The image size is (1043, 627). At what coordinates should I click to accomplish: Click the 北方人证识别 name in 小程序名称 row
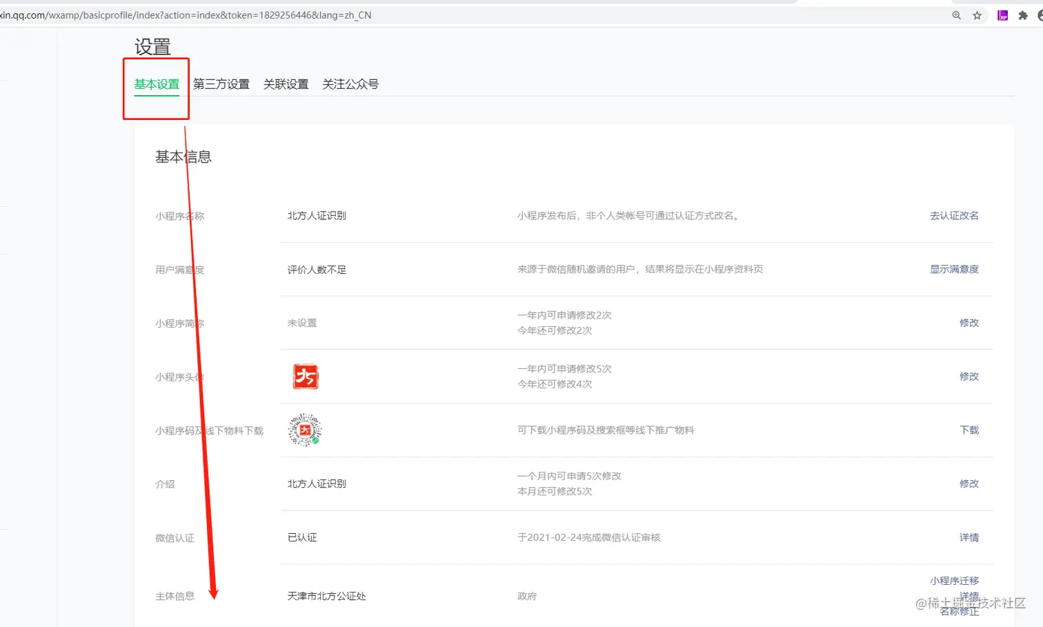[x=317, y=216]
